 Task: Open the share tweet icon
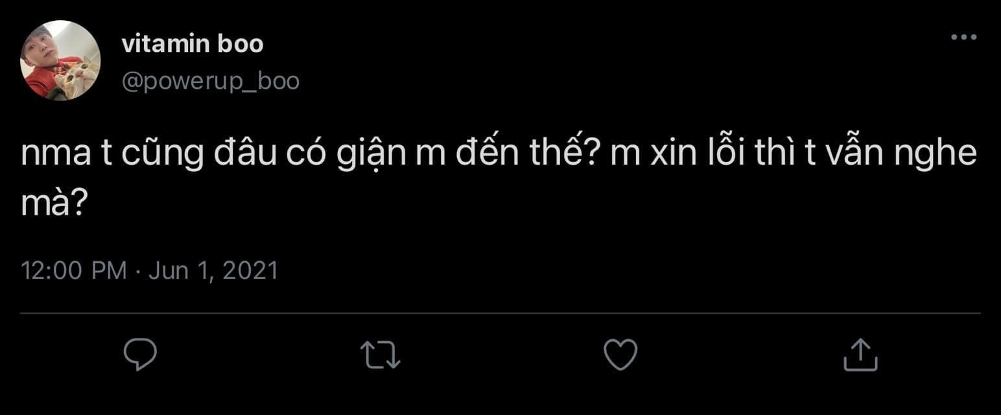[860, 354]
